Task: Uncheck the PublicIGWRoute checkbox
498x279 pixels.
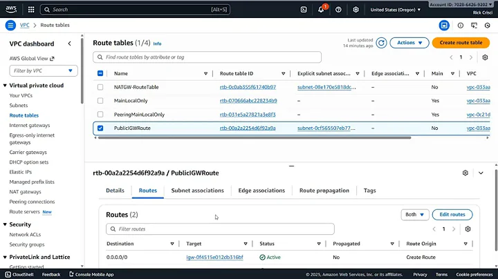Action: pos(100,128)
